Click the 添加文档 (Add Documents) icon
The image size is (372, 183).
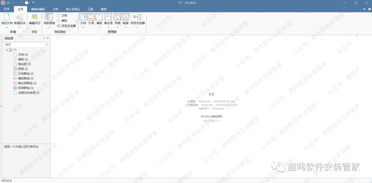pyautogui.click(x=7, y=17)
